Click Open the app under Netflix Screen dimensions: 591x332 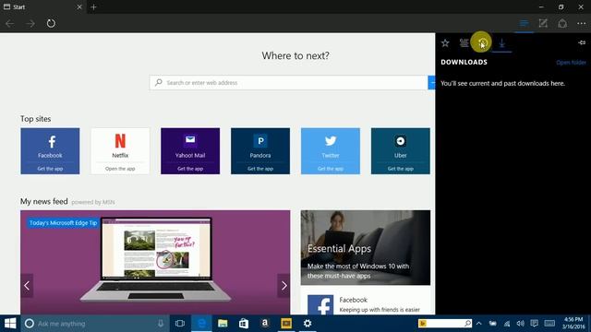click(120, 169)
